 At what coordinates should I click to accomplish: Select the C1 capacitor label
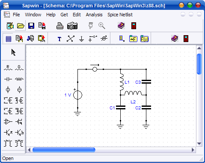pyautogui.click(x=112, y=108)
